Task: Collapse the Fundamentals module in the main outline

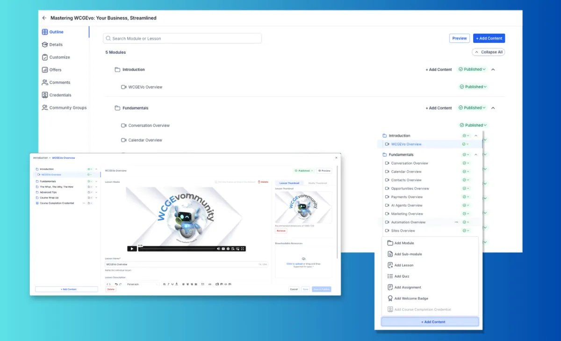Action: point(493,107)
